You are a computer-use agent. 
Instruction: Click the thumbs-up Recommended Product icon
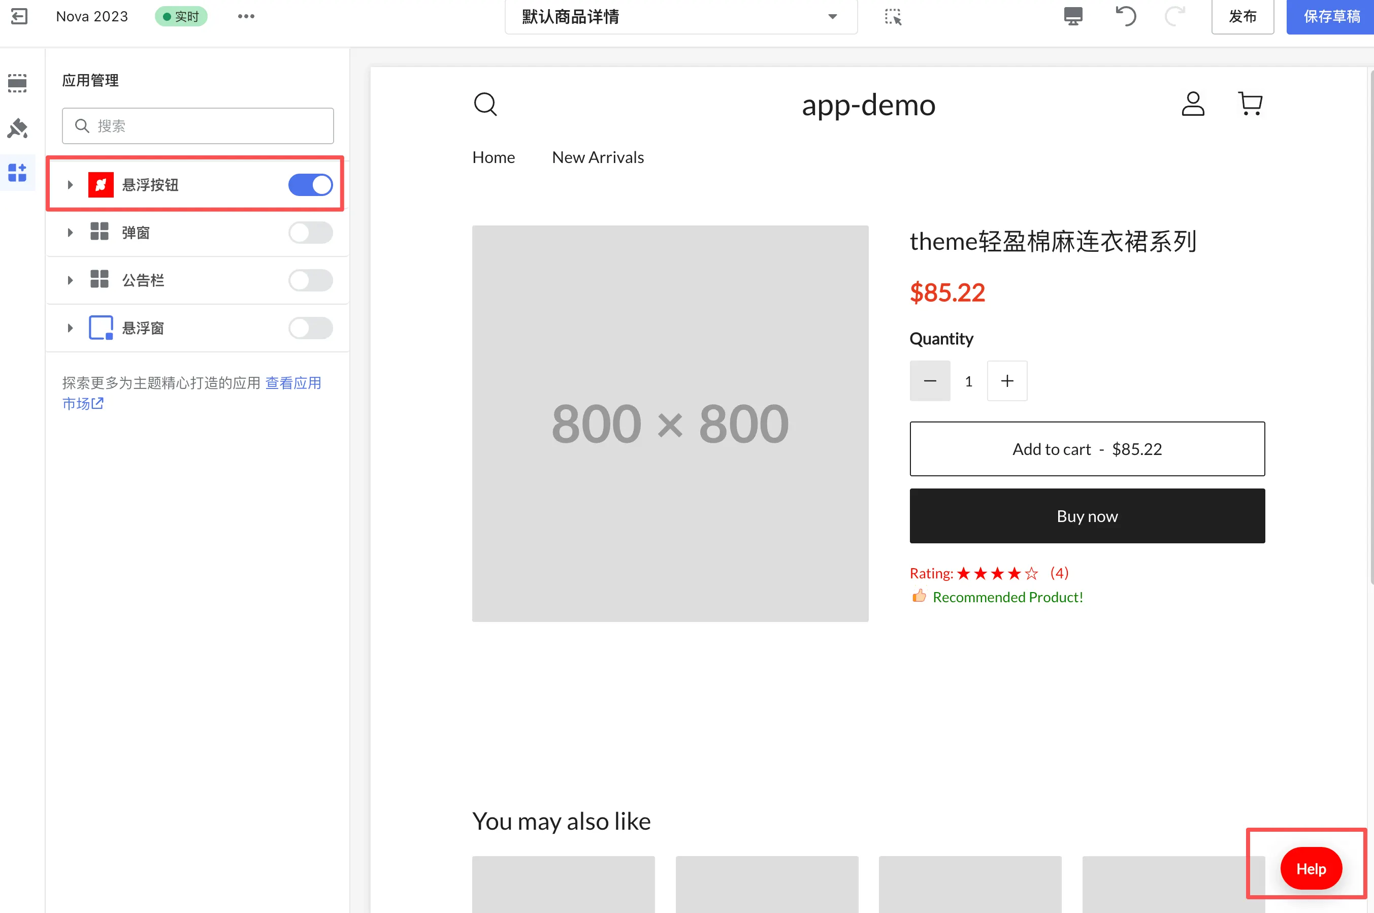click(x=919, y=596)
